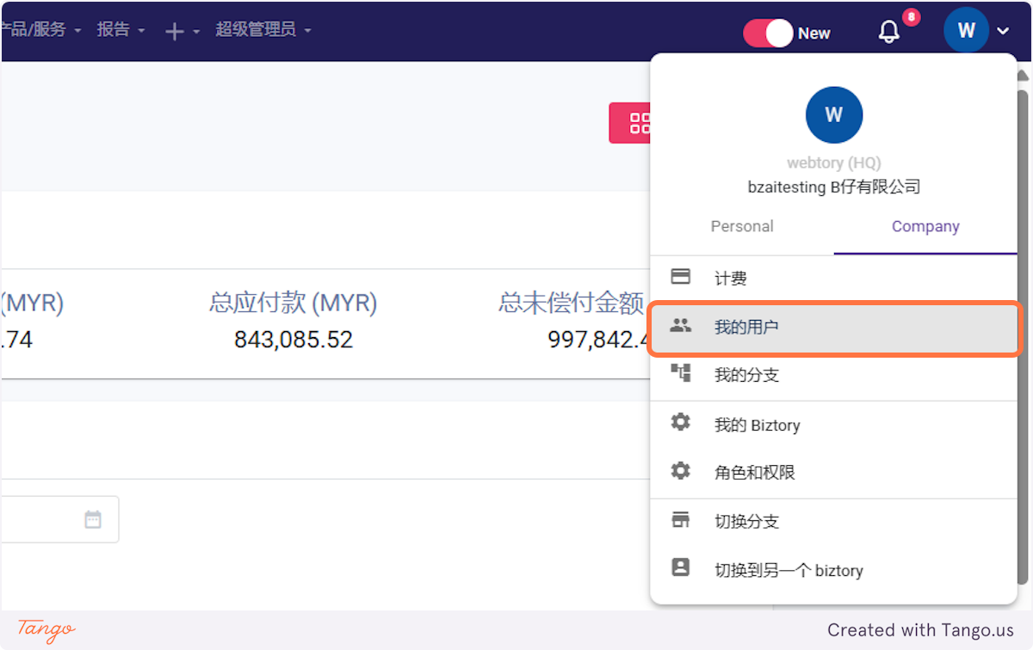The image size is (1033, 650).
Task: Open 角色和权限 menu item
Action: [x=833, y=472]
